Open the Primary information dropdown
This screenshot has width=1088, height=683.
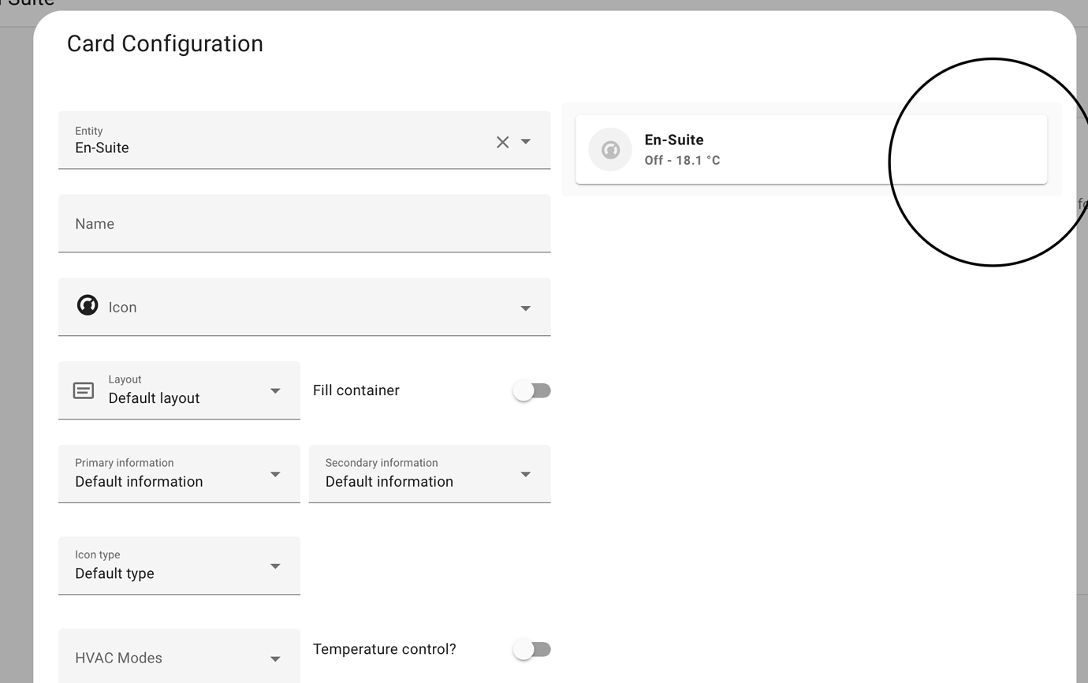275,473
